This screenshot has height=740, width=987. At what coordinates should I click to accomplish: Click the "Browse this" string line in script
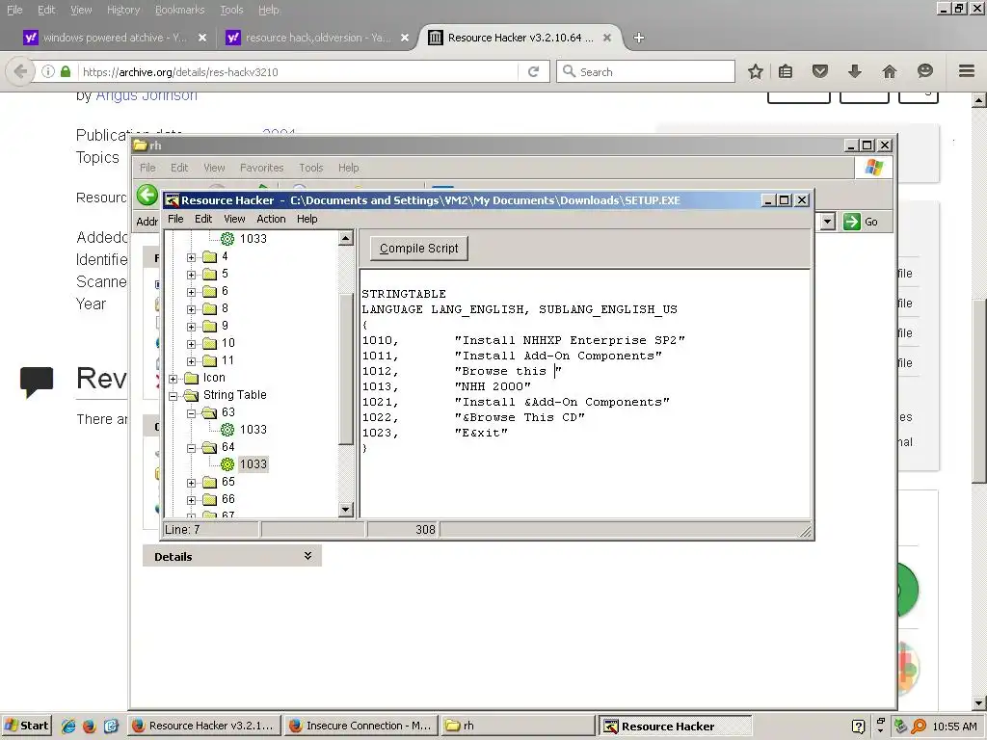point(462,371)
